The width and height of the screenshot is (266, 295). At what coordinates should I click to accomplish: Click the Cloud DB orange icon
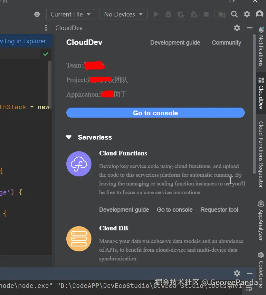pos(79,239)
